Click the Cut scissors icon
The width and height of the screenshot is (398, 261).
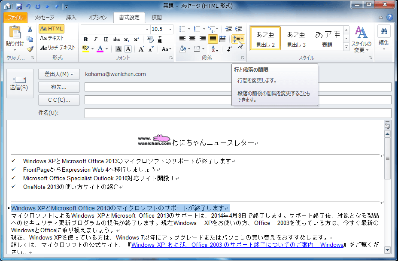point(30,30)
